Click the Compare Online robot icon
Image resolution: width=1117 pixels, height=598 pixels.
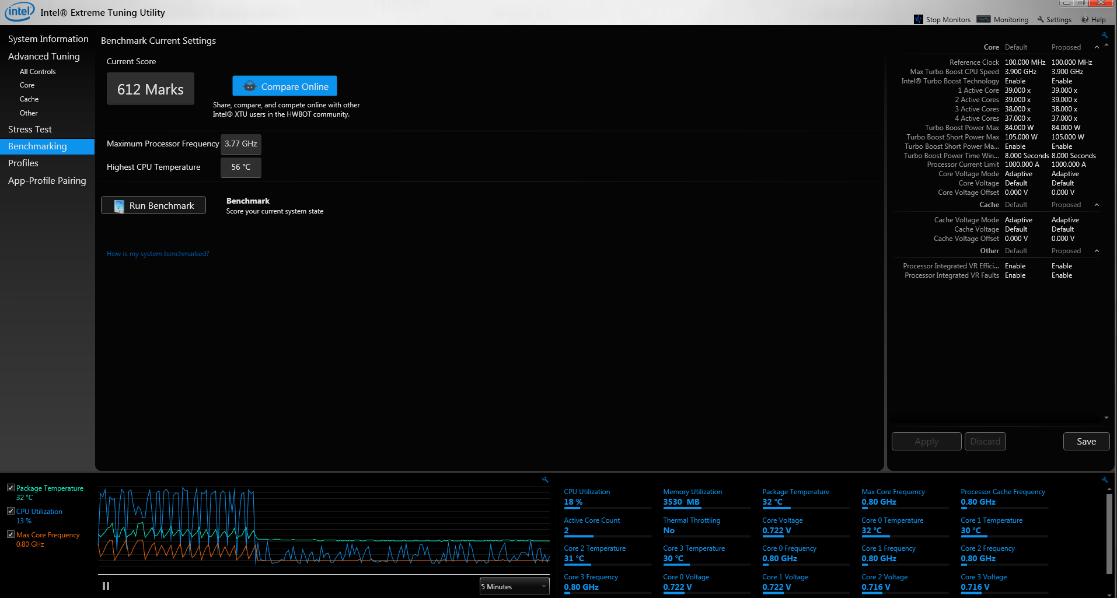pos(250,86)
